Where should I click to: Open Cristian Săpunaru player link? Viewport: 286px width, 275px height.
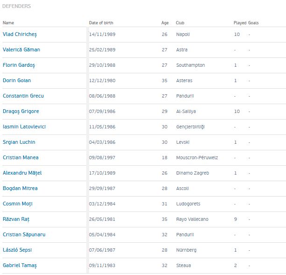(24, 234)
